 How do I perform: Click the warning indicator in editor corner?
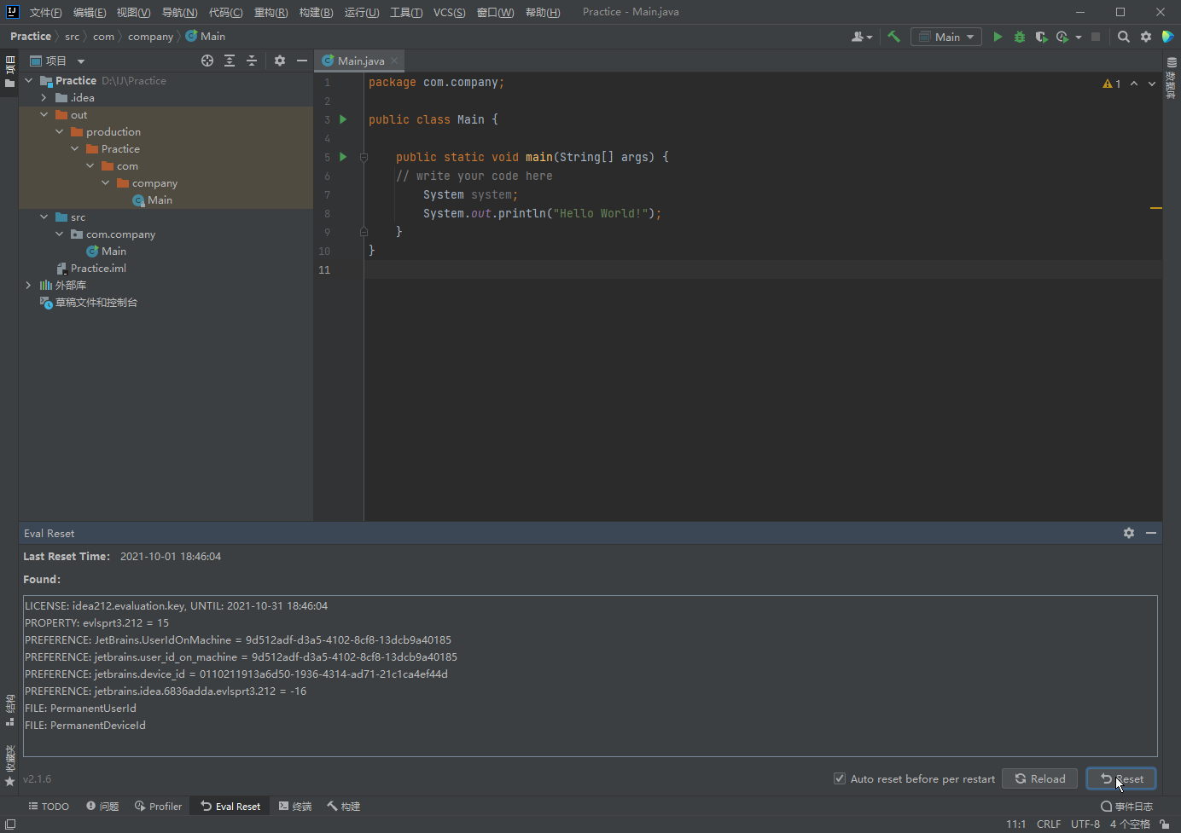coord(1111,84)
